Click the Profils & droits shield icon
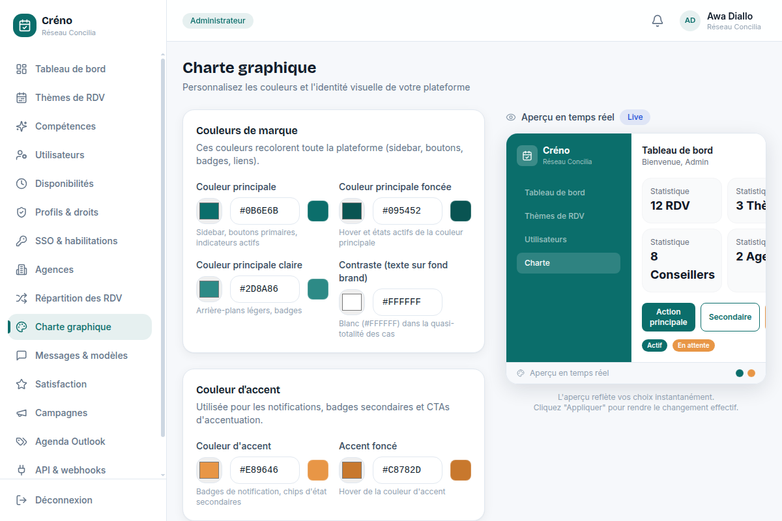The height and width of the screenshot is (521, 782). tap(22, 212)
